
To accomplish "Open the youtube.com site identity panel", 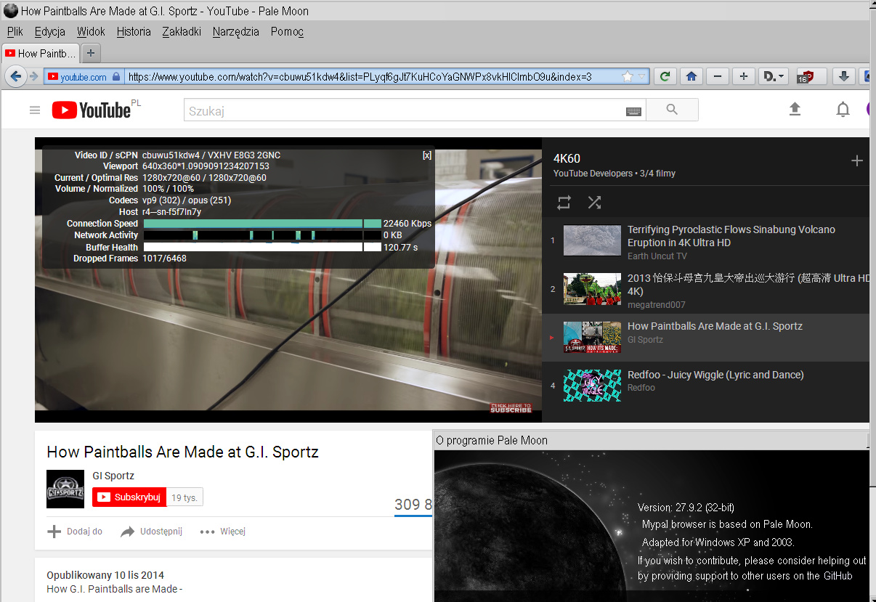I will click(x=83, y=77).
